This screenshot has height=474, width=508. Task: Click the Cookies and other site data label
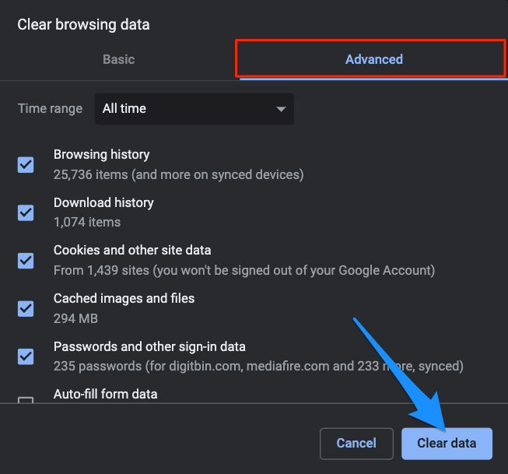pos(132,251)
